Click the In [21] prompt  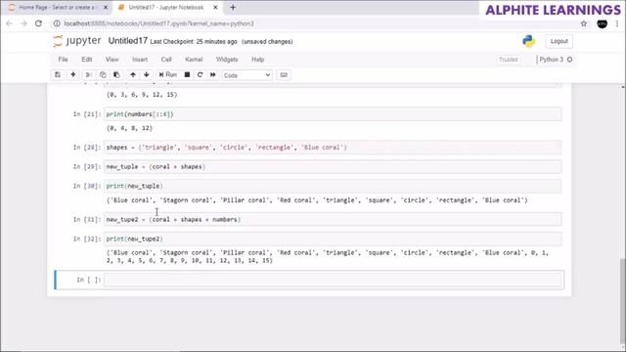[87, 114]
